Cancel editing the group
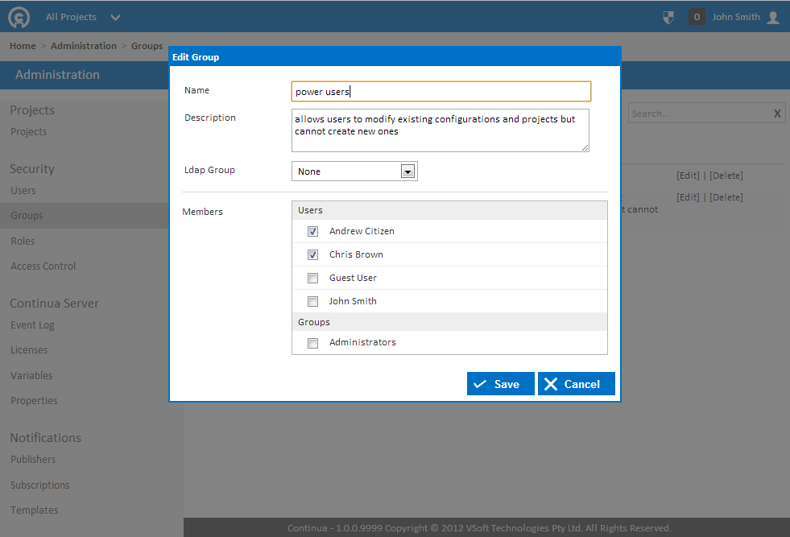 point(577,384)
